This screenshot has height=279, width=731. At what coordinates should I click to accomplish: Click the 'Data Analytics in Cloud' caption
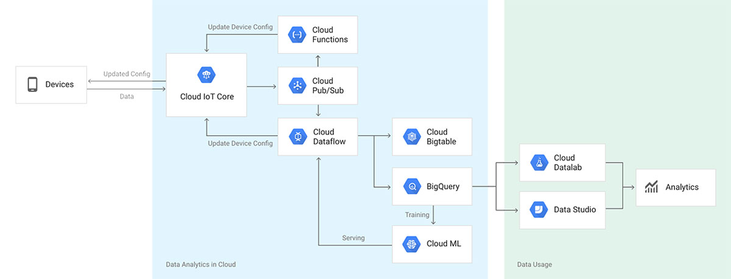200,264
